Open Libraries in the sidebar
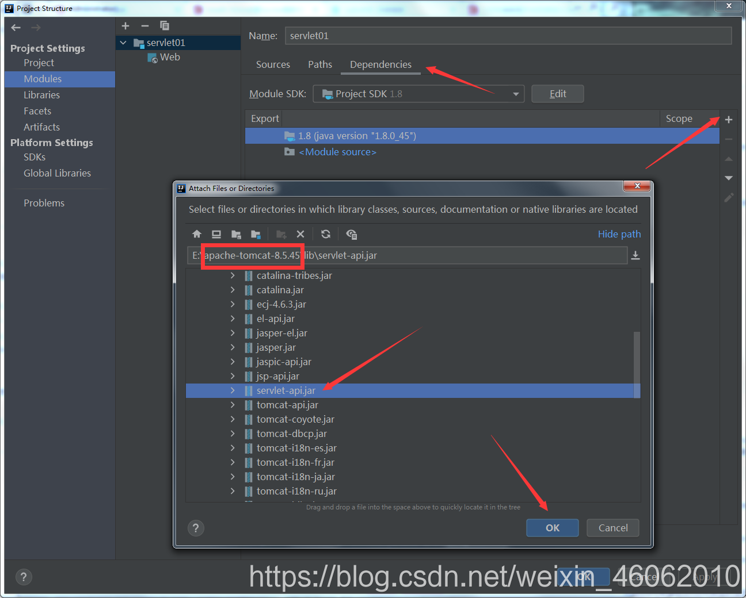 (41, 95)
